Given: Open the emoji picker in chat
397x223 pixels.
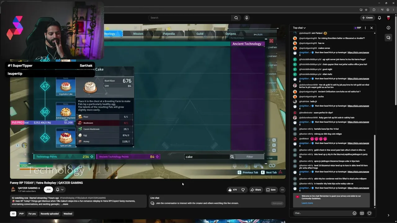Looking at the screenshot, I should point(355,213).
